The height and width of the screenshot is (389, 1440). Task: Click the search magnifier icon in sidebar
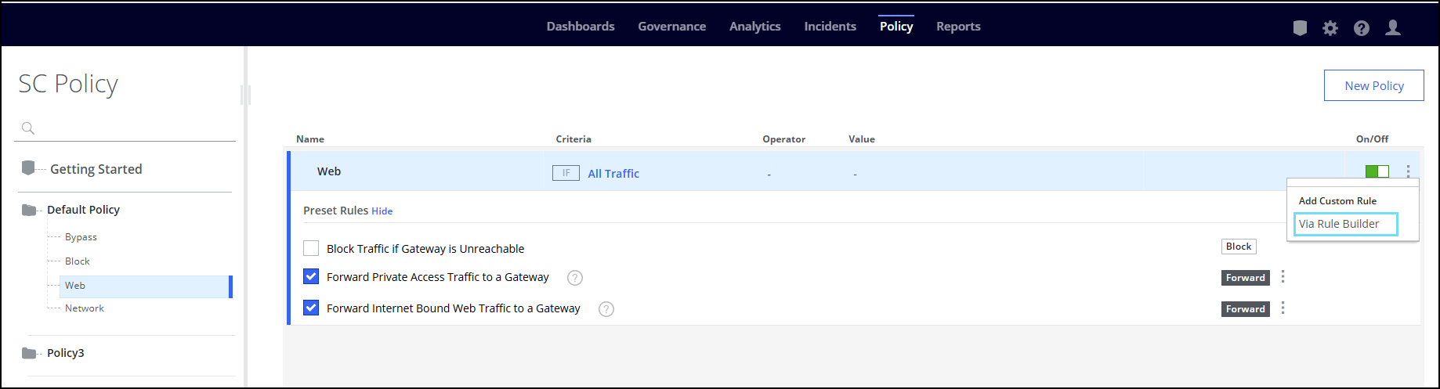pos(28,128)
